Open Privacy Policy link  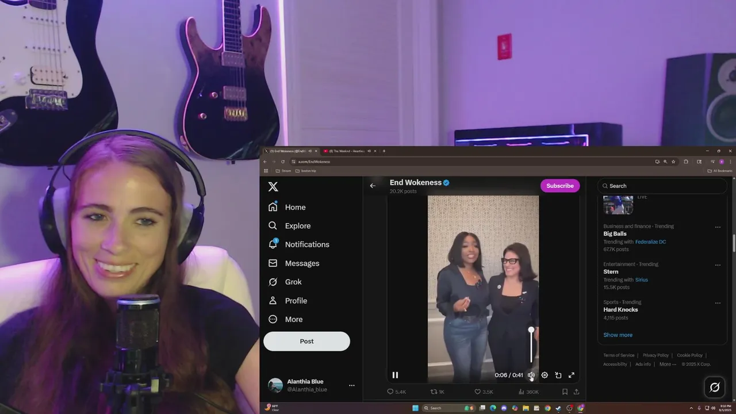tap(655, 355)
